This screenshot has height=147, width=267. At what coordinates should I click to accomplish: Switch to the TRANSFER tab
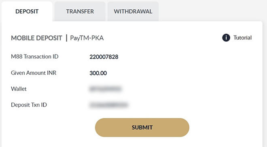pyautogui.click(x=80, y=11)
